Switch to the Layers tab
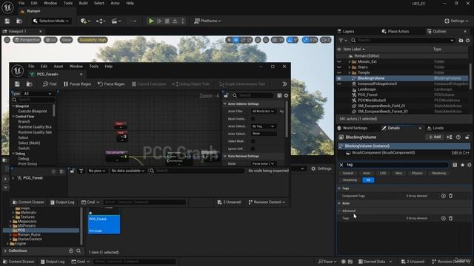This screenshot has height=266, width=474. tap(346, 31)
